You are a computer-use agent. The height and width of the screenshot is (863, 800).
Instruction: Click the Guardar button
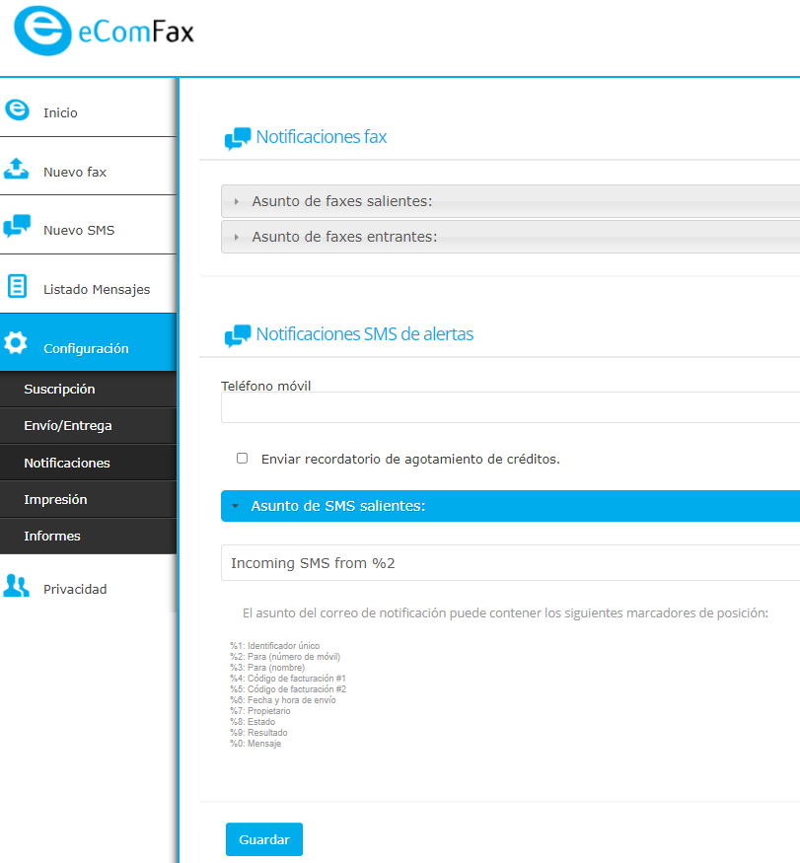point(264,839)
